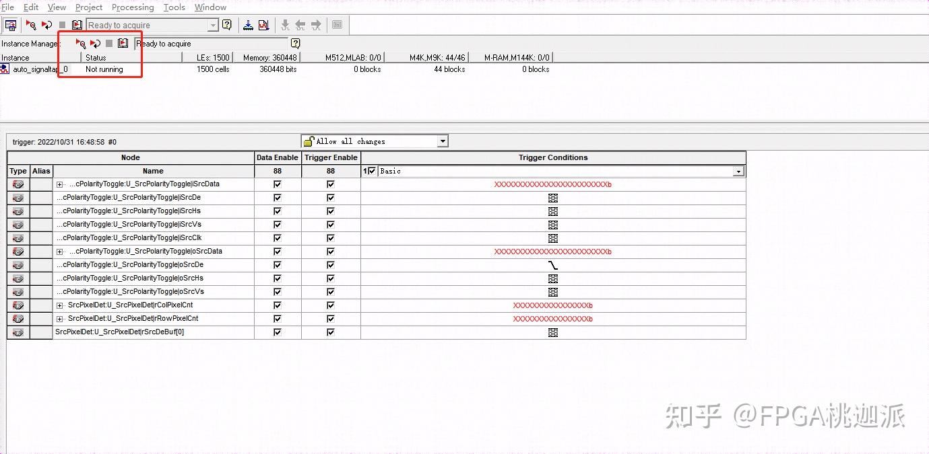Click the grayed left-arrow toolbar icon
Image resolution: width=929 pixels, height=454 pixels.
click(300, 25)
